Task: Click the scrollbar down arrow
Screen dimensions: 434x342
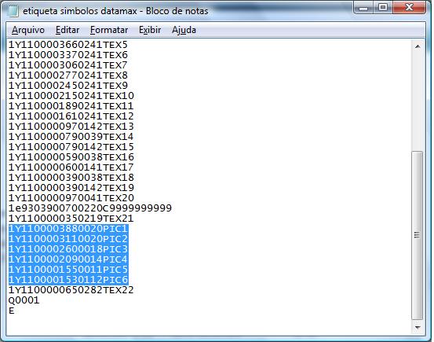Action: [x=418, y=328]
